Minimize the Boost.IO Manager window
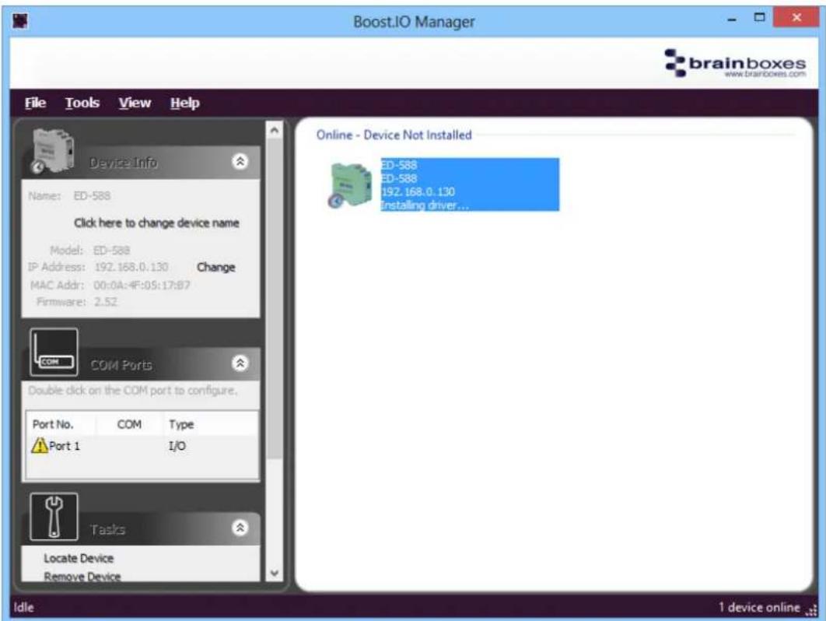The height and width of the screenshot is (621, 826). (732, 19)
